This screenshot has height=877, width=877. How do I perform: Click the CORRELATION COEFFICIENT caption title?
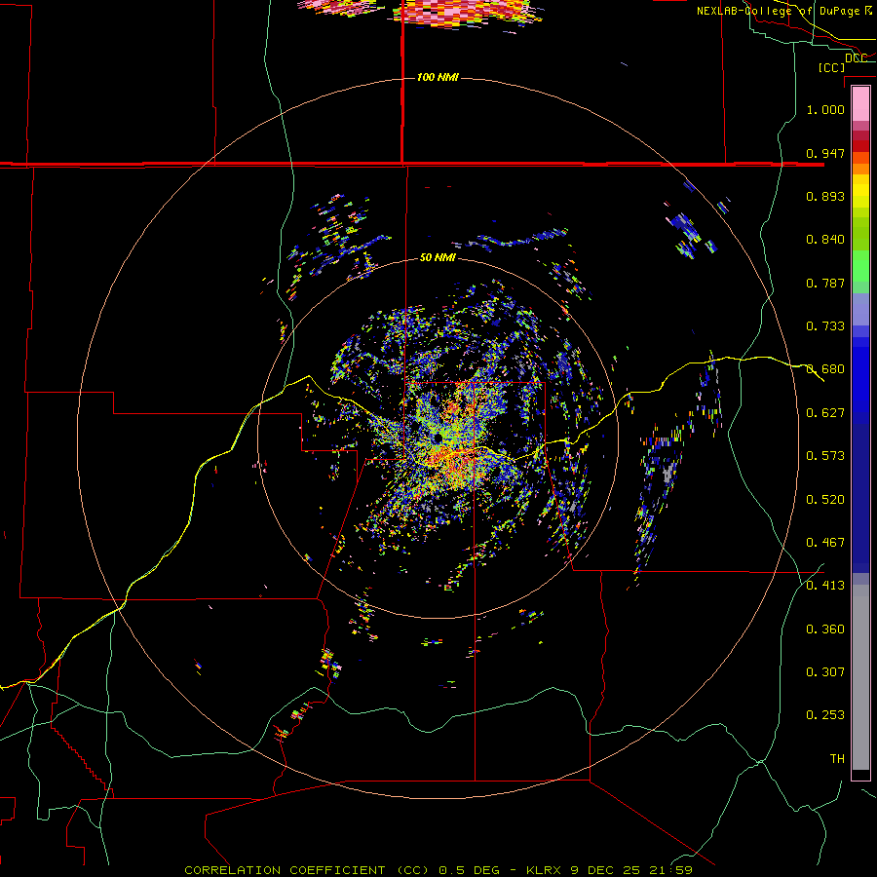[x=286, y=870]
